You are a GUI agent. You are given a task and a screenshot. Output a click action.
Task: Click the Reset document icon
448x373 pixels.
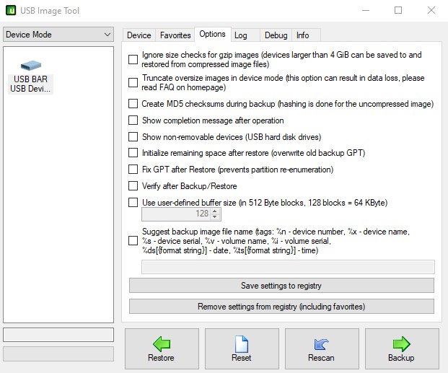click(242, 343)
